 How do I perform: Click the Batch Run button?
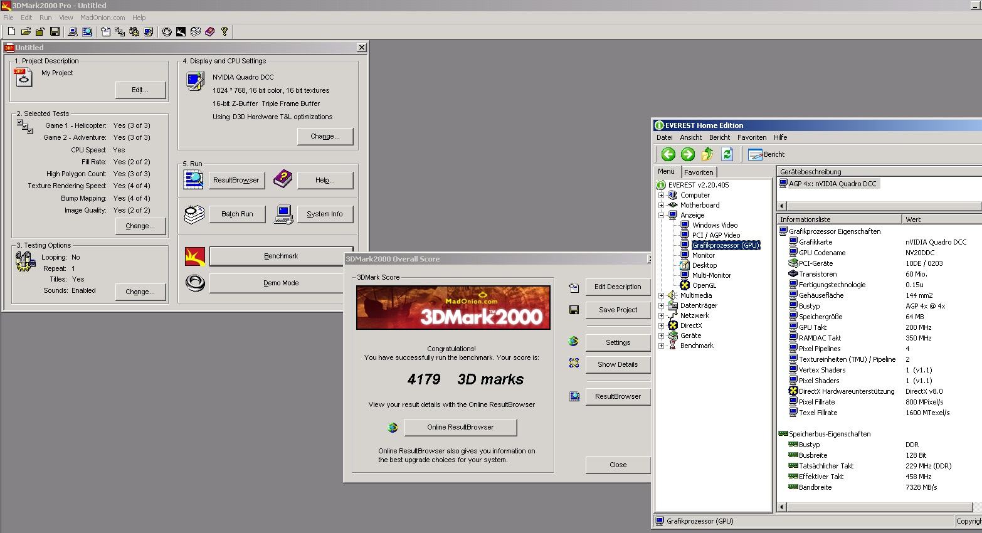237,214
